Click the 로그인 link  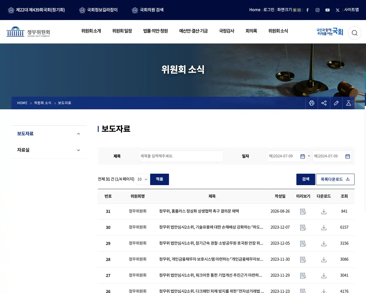(268, 10)
